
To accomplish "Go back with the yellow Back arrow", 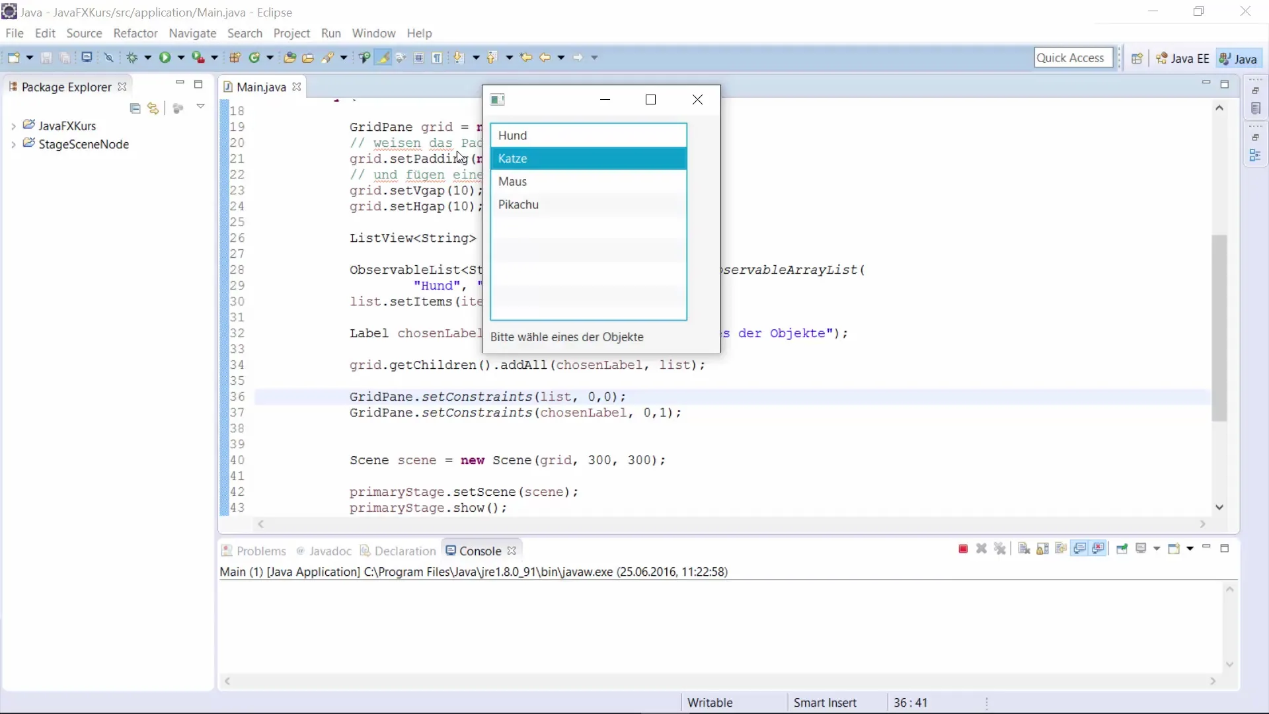I will tap(545, 58).
